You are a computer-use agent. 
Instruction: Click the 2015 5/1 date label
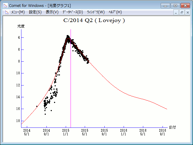click(85, 132)
